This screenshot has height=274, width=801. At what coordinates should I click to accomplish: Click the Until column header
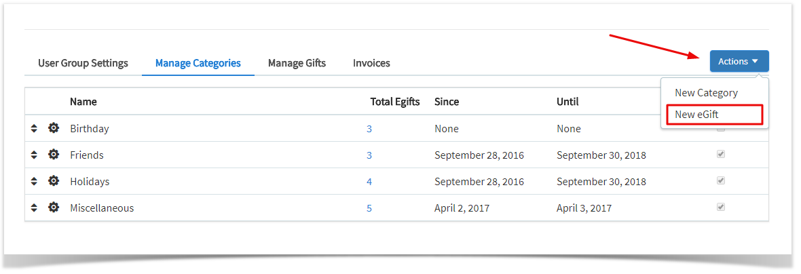[567, 102]
